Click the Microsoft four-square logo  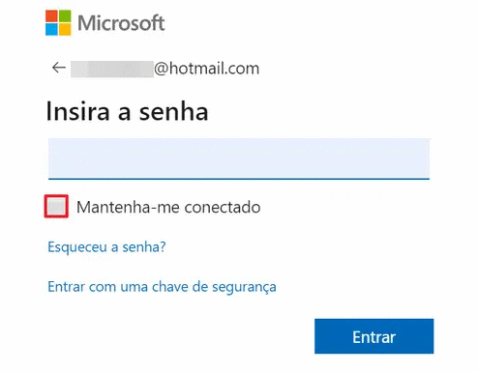click(x=58, y=22)
